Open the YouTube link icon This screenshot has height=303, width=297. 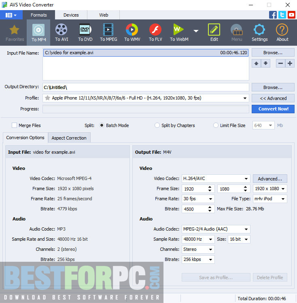(291, 15)
